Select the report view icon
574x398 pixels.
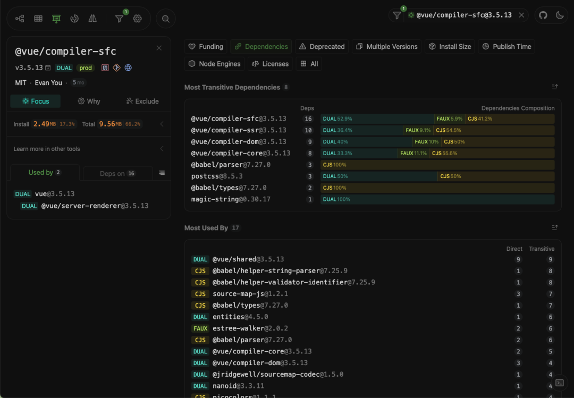56,18
